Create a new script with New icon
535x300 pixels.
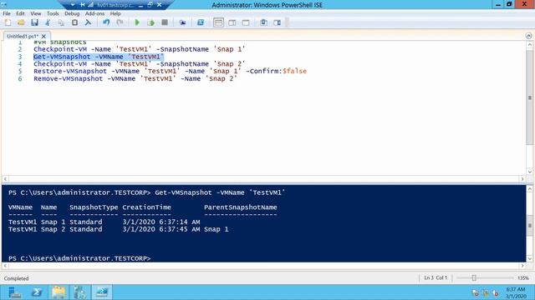8,22
